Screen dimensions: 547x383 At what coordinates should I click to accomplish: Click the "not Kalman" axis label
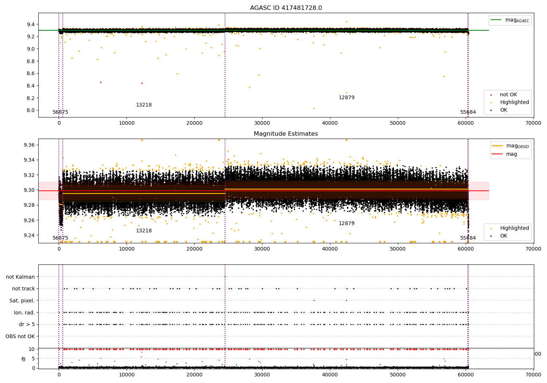coord(20,277)
